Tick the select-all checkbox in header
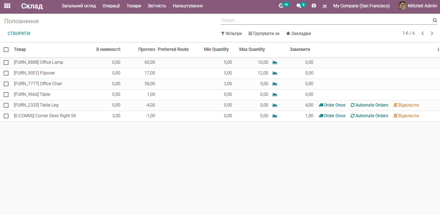 6,49
